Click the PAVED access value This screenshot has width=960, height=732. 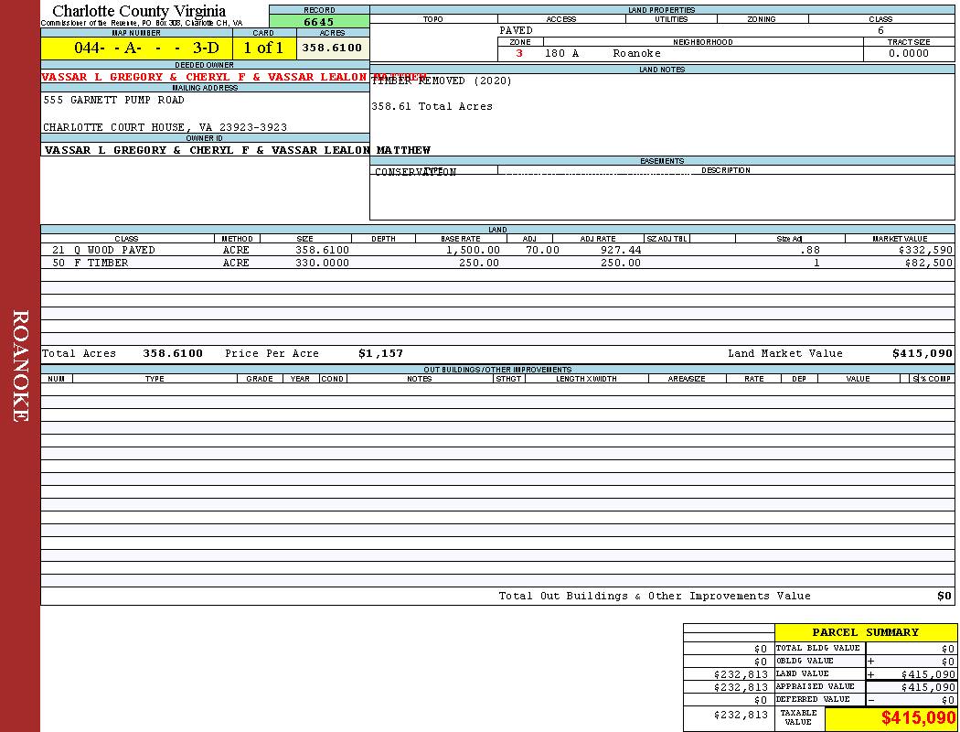[516, 30]
